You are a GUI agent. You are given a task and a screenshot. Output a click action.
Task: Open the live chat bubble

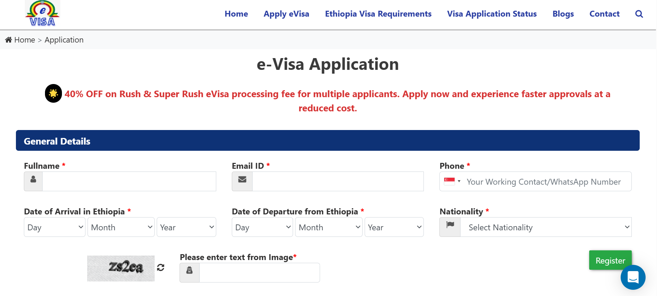(x=633, y=277)
